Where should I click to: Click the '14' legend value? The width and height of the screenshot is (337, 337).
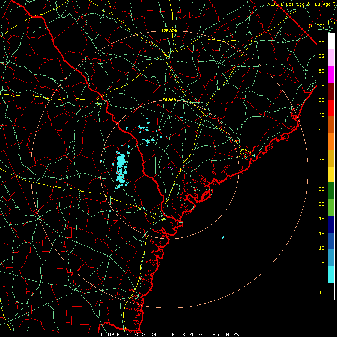(322, 233)
